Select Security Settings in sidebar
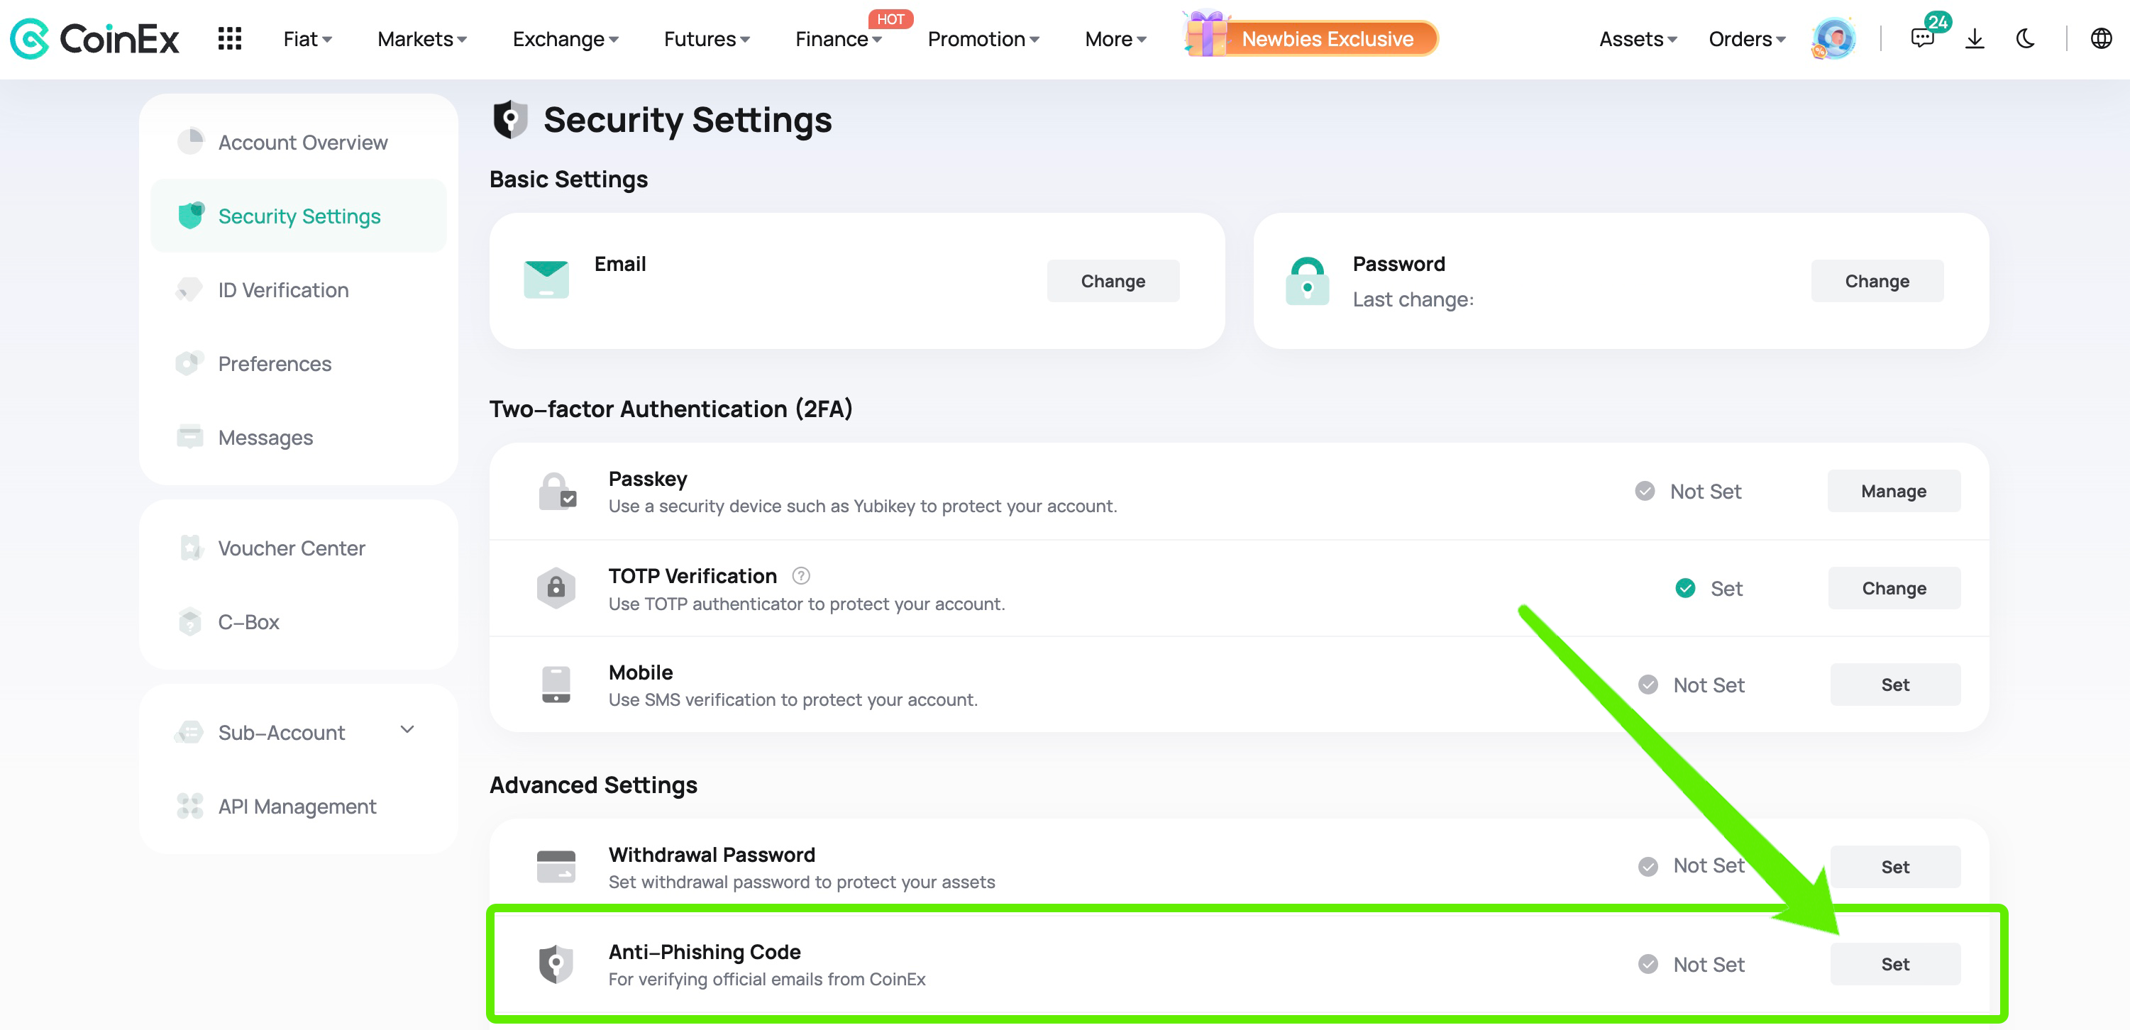The width and height of the screenshot is (2130, 1030). (299, 216)
